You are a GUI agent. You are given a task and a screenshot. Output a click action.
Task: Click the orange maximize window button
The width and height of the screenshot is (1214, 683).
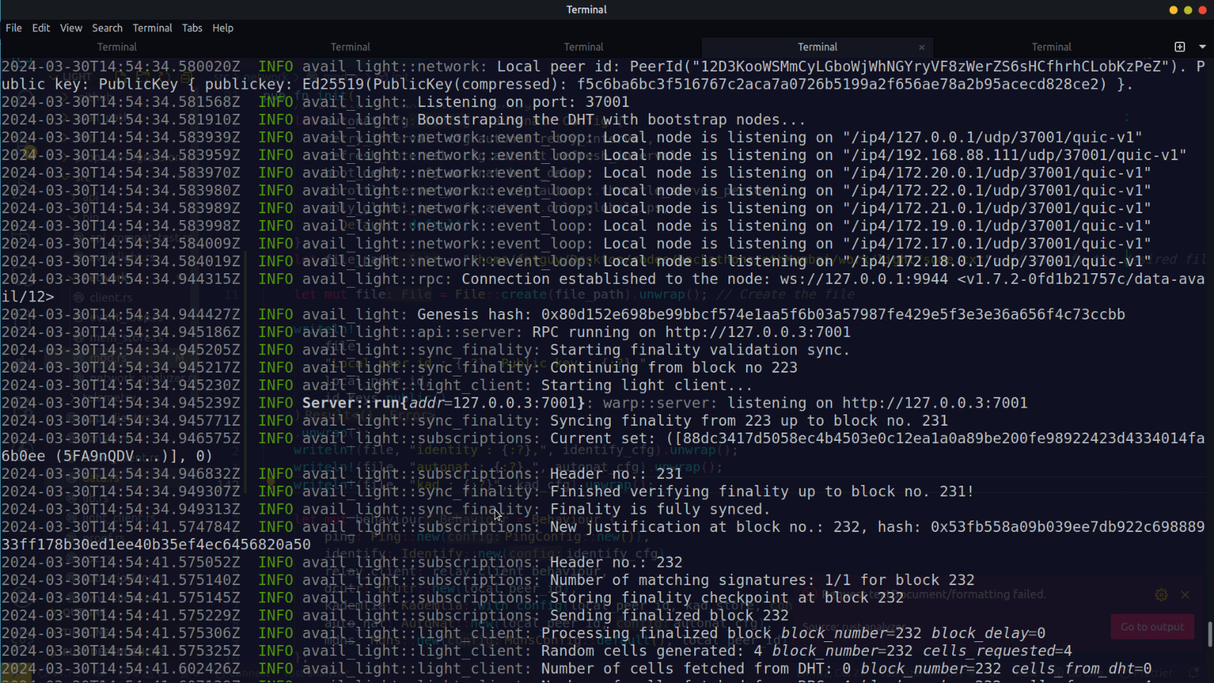tap(1188, 10)
